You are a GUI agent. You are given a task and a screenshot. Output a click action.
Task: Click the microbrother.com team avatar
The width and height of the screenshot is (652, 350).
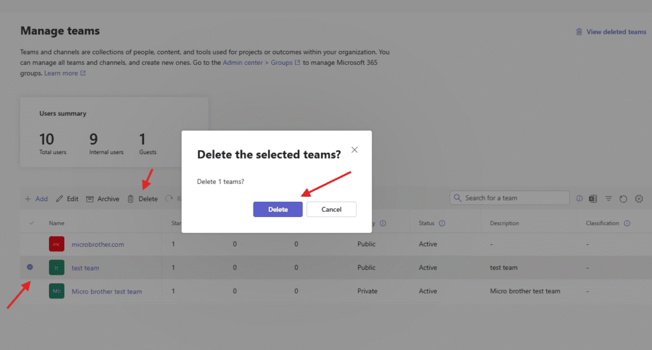pyautogui.click(x=57, y=244)
